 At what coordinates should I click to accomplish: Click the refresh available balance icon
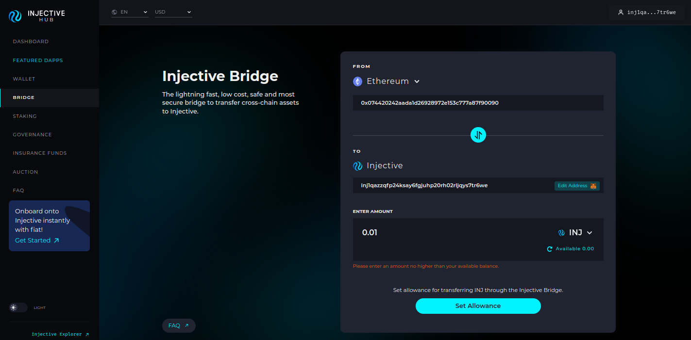[x=550, y=249]
